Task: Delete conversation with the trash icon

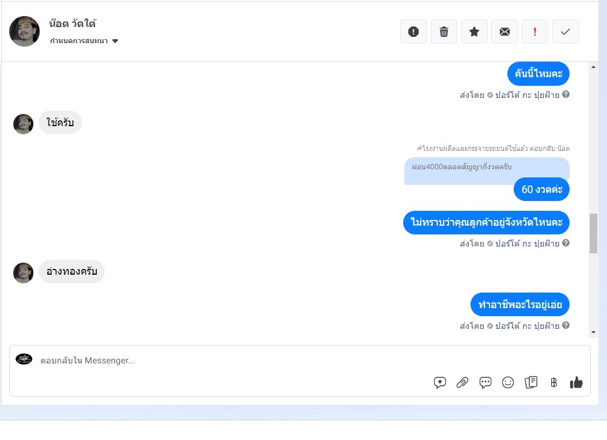Action: 443,32
